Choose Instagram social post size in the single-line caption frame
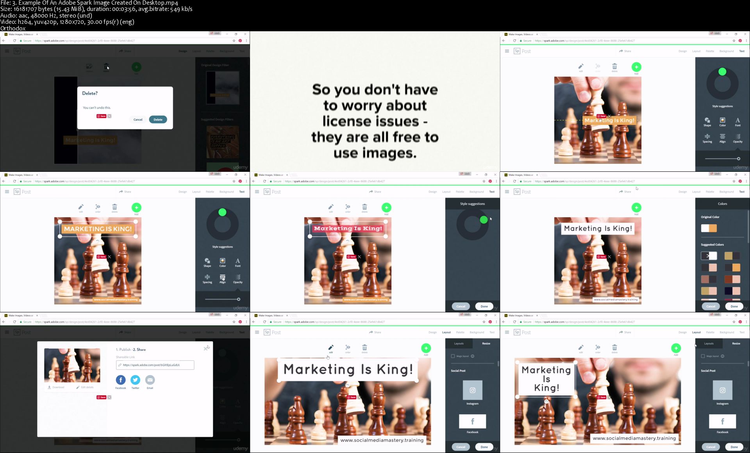The width and height of the screenshot is (750, 453). coord(472,390)
